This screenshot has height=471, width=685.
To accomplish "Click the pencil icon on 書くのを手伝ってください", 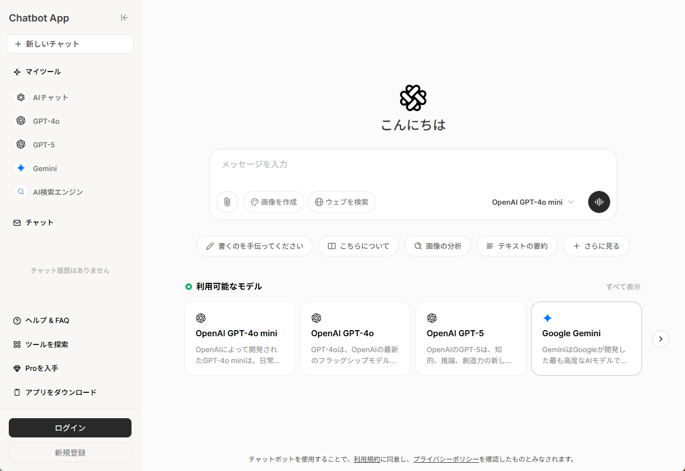I will (210, 246).
